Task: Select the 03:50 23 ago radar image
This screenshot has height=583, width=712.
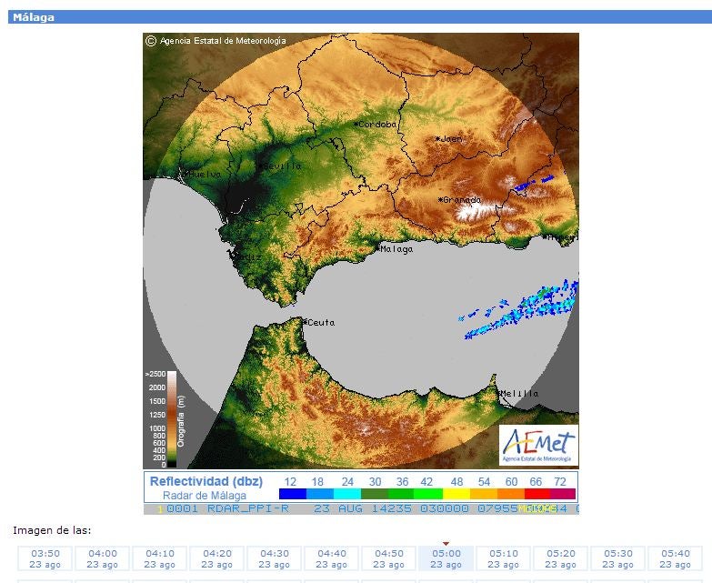Action: [45, 558]
